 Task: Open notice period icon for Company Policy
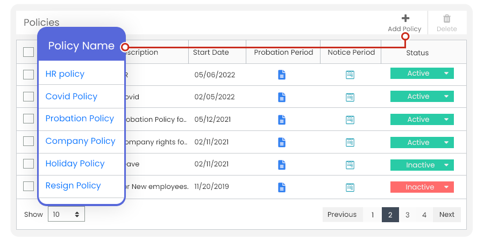coord(350,142)
